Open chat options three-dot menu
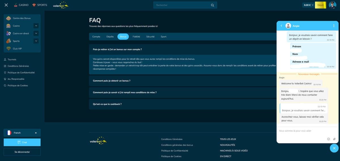 point(334,26)
